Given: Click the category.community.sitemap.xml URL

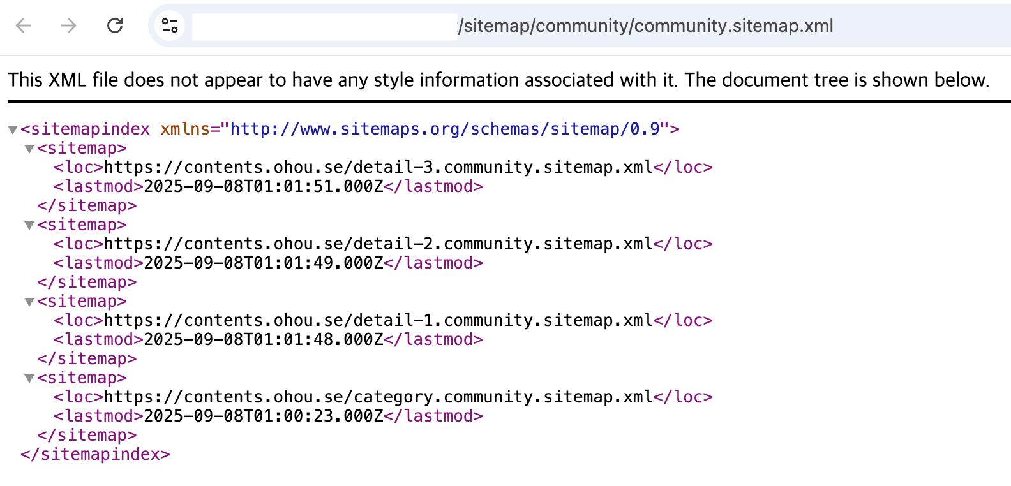Looking at the screenshot, I should point(378,397).
